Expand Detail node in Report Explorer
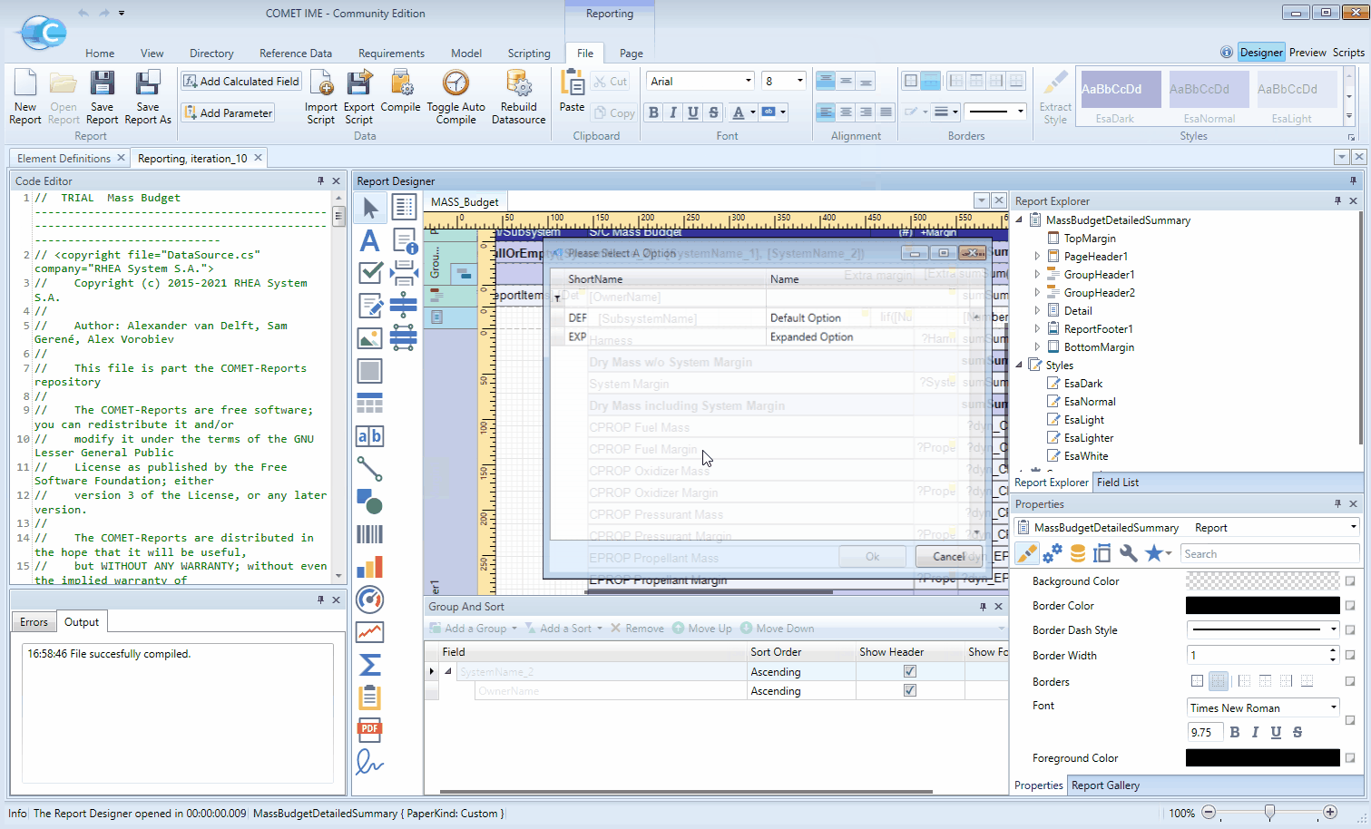Viewport: 1371px width, 829px height. (1037, 311)
